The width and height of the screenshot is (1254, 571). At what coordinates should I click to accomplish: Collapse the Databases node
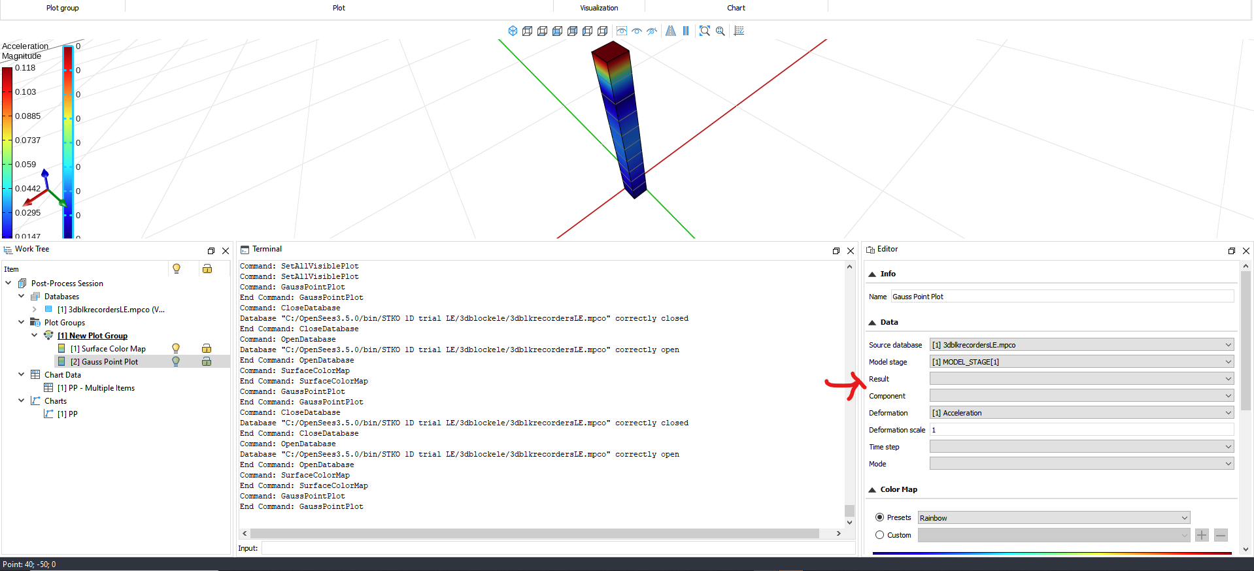[x=21, y=296]
